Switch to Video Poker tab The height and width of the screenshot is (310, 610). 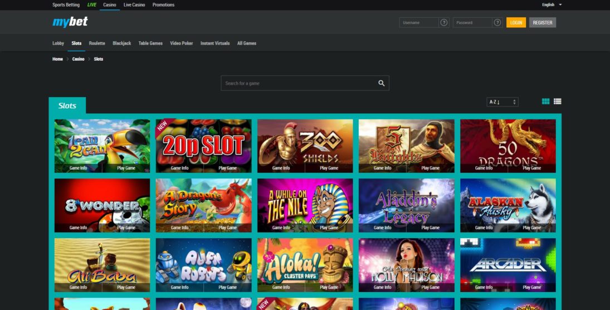181,43
